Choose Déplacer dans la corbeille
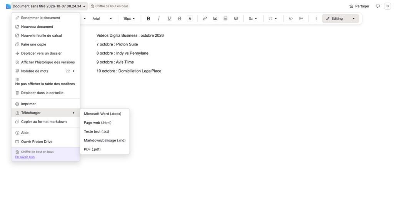The width and height of the screenshot is (394, 222). click(x=45, y=93)
